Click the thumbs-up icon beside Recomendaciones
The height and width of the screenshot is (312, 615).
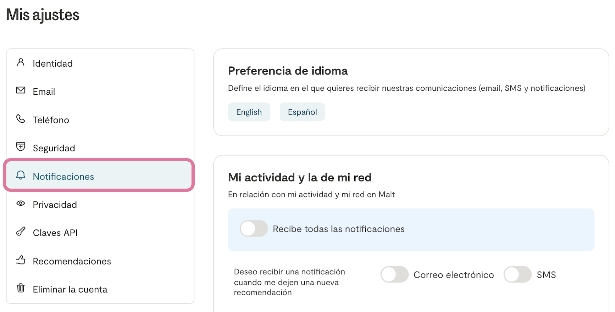(x=21, y=260)
